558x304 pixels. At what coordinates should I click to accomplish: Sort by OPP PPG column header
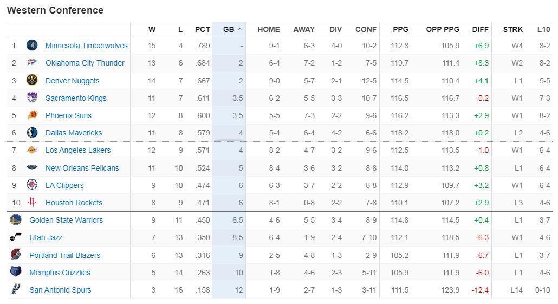click(442, 29)
